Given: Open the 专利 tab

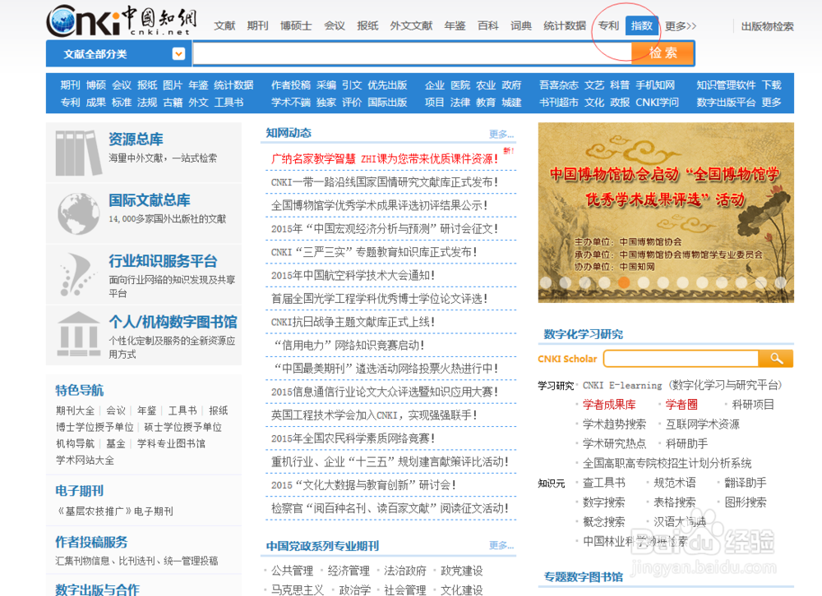Looking at the screenshot, I should pos(608,25).
